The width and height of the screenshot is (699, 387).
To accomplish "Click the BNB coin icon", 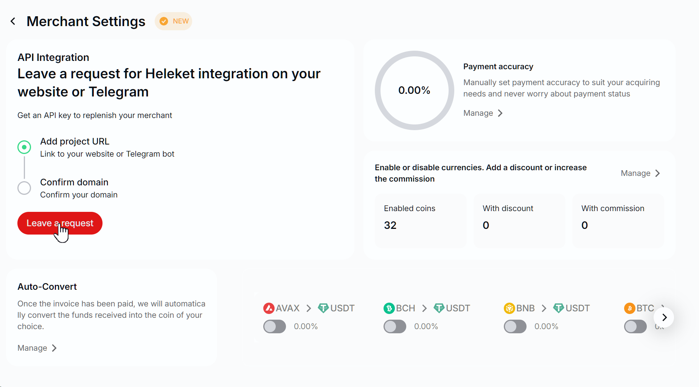I will coord(509,308).
